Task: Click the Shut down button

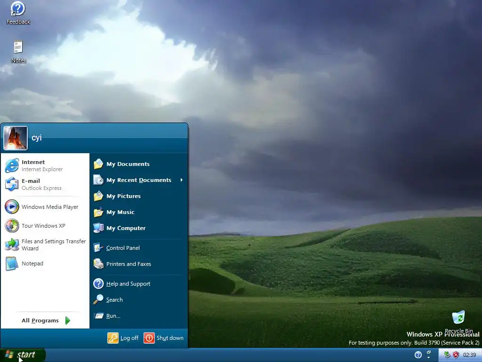Action: (163, 338)
